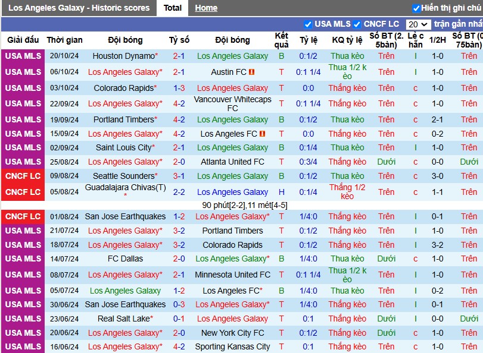Click the 0:3/4 odds for Atlanta United match
483x353 pixels.
308,162
